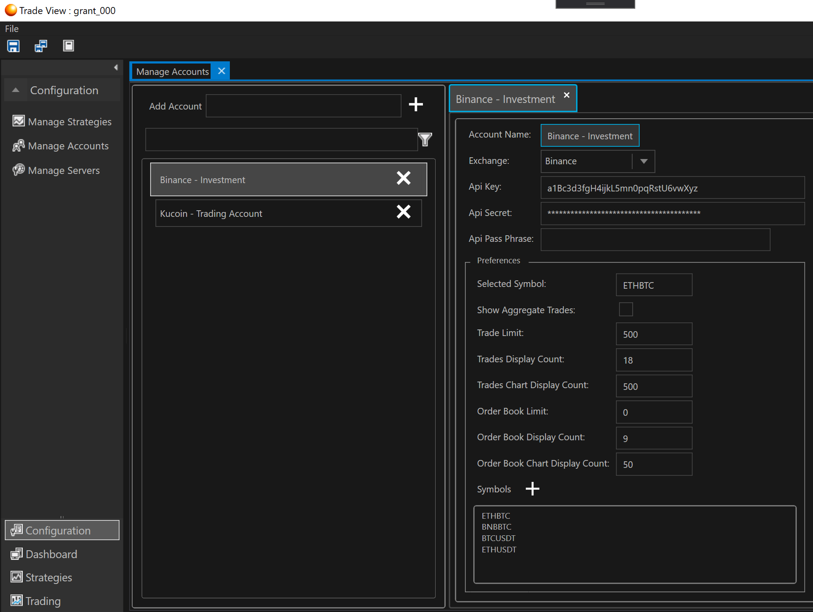813x612 pixels.
Task: Click the Trade View app icon in title bar
Action: (x=11, y=10)
